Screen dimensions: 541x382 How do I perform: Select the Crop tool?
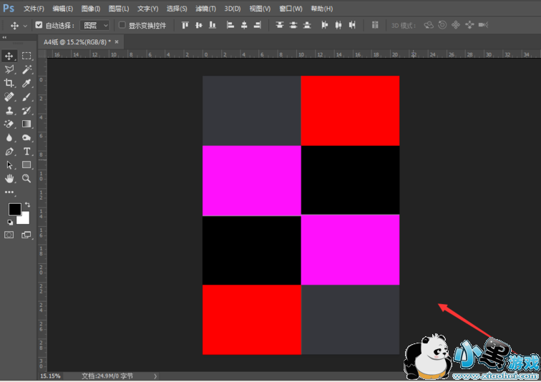tap(9, 83)
